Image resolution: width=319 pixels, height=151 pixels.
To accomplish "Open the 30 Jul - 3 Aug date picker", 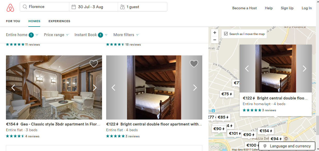I will [93, 7].
